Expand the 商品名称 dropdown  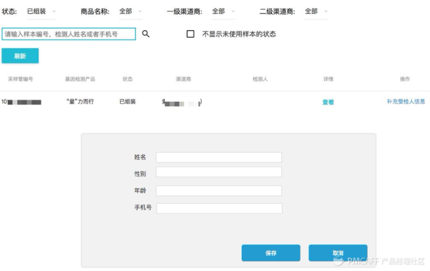pyautogui.click(x=131, y=11)
